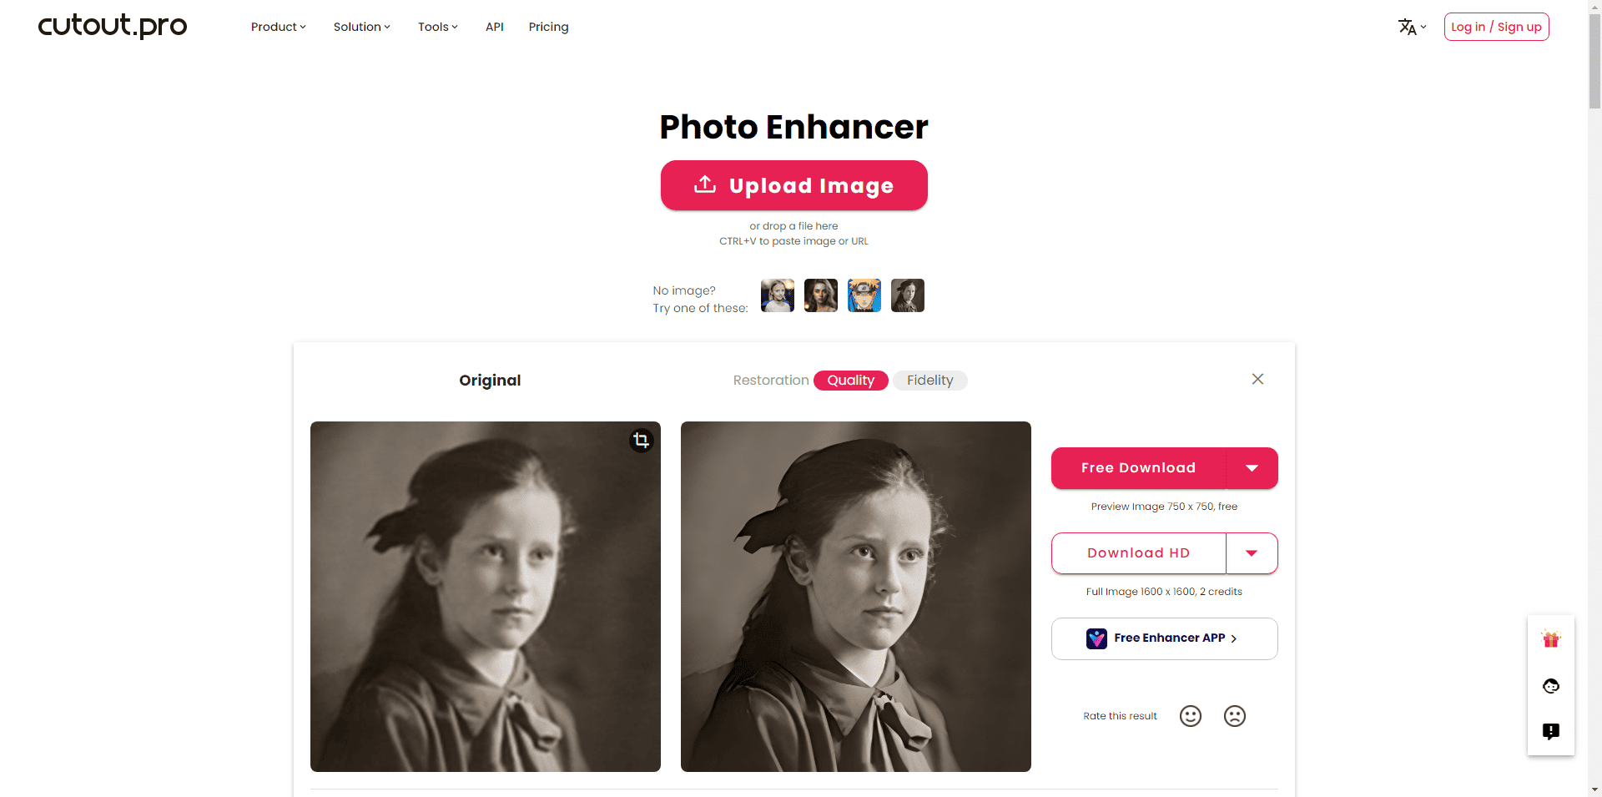Click the Upload Image button
Screen dimensions: 1602x797
pos(794,185)
